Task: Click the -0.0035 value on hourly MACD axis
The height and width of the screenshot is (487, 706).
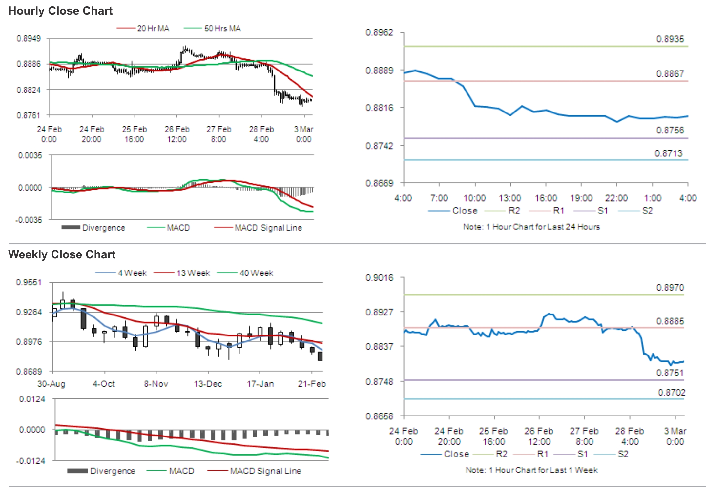Action: point(29,220)
